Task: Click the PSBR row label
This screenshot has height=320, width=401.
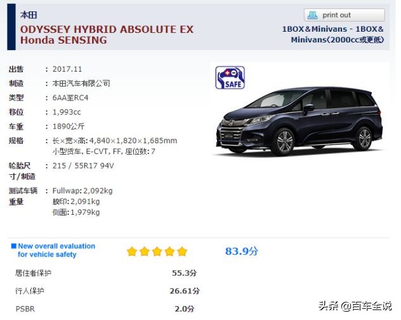Action: 25,309
